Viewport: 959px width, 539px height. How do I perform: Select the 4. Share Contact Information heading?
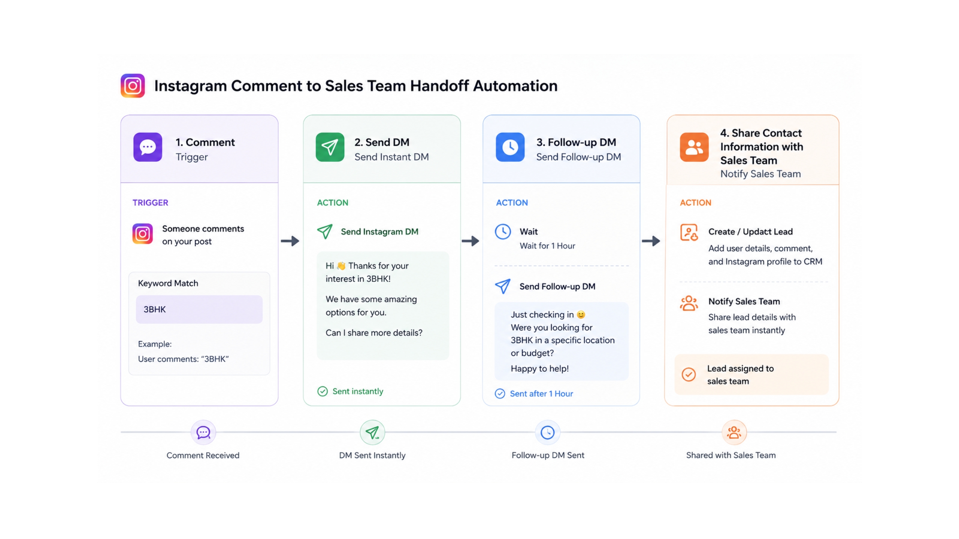(762, 147)
